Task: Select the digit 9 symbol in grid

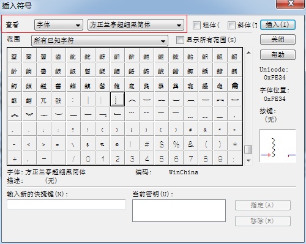Action: click(x=220, y=158)
